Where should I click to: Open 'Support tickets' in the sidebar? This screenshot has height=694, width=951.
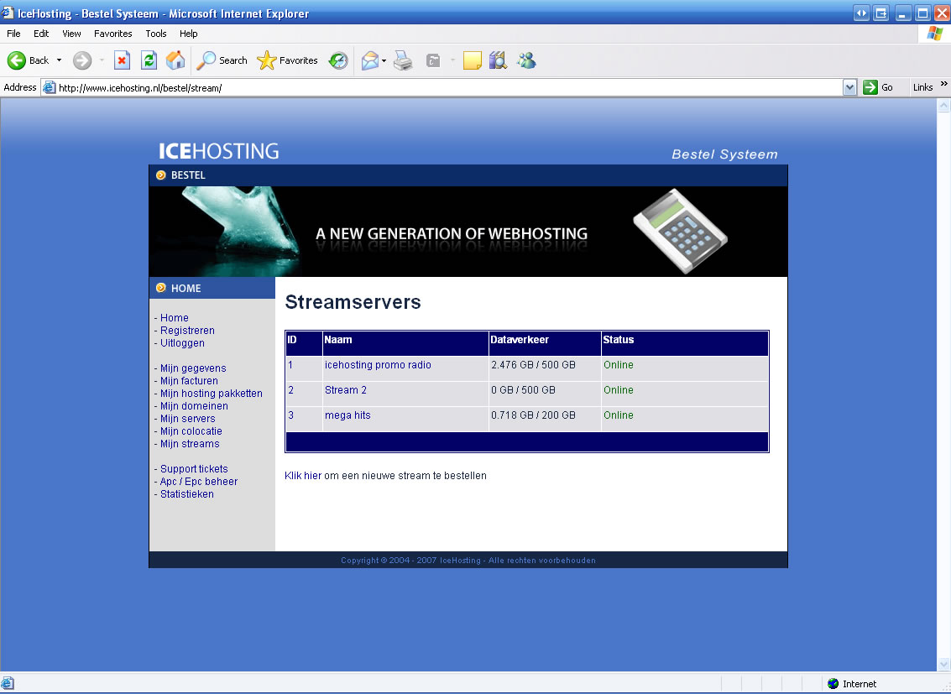[194, 469]
